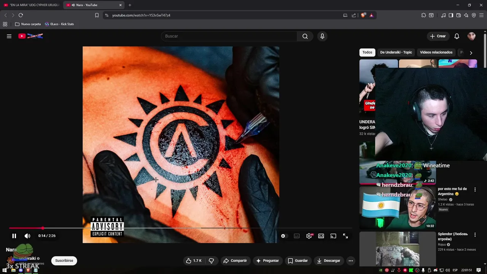Viewport: 487px width, 274px height.
Task: Bookmark this page in address bar
Action: coord(97,15)
